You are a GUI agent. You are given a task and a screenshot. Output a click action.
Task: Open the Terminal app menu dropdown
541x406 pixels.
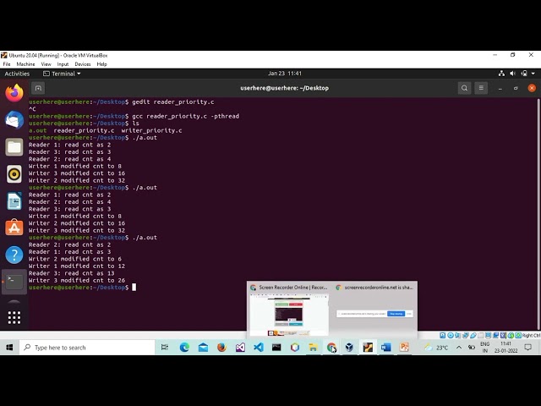click(x=62, y=74)
